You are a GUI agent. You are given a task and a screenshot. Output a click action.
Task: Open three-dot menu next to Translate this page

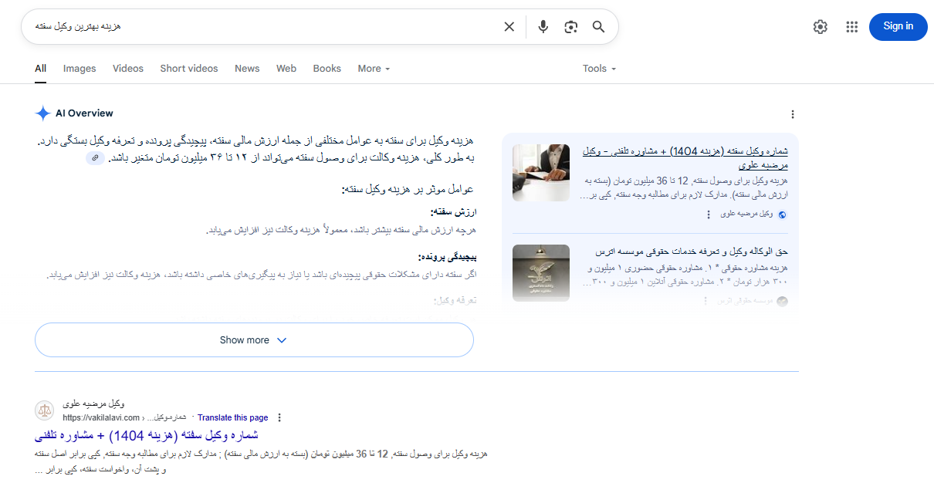click(279, 418)
